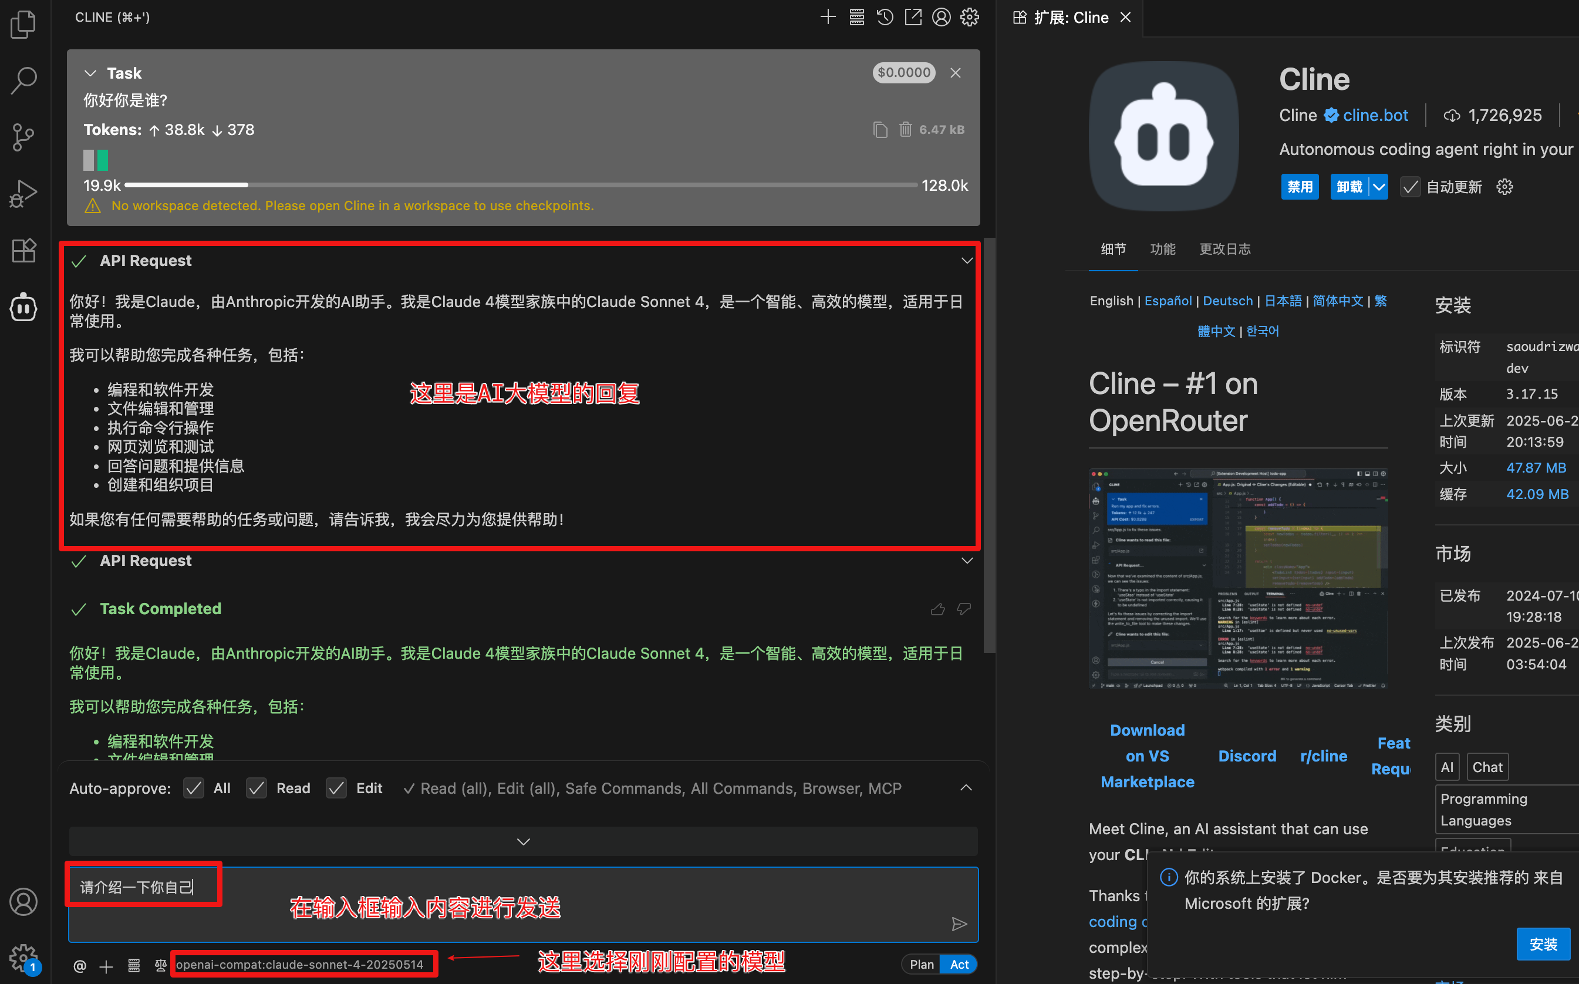Open the cline.bot link
1579x984 pixels.
pos(1375,115)
